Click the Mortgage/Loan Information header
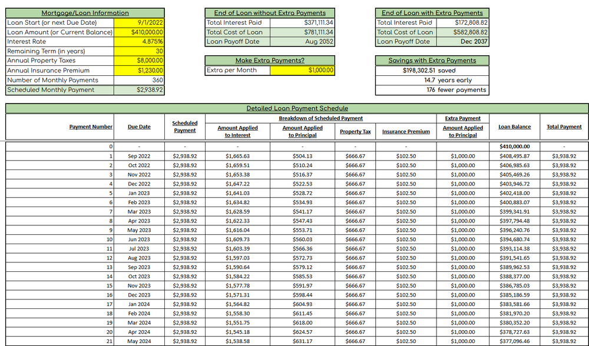This screenshot has height=346, width=589. point(85,13)
